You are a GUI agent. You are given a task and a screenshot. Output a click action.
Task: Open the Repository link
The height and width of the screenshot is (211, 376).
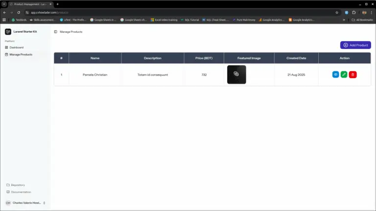(18, 185)
